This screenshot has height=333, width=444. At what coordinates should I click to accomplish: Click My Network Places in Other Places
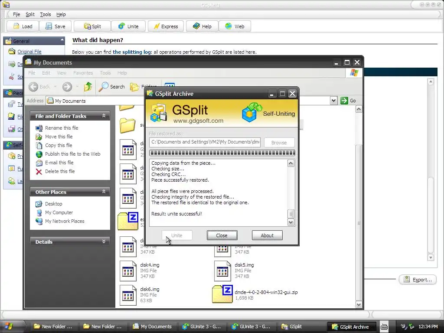[x=64, y=221]
